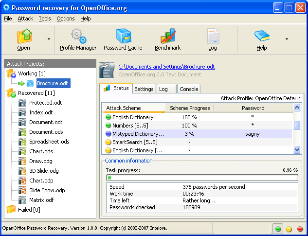308x236 pixels.
Task: Open the Brochure.odt file path link
Action: coord(166,67)
